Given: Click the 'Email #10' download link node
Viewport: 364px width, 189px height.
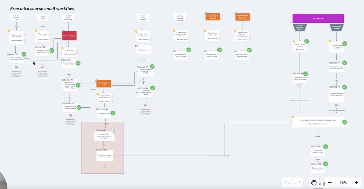Looking at the screenshot, I should [x=104, y=156].
